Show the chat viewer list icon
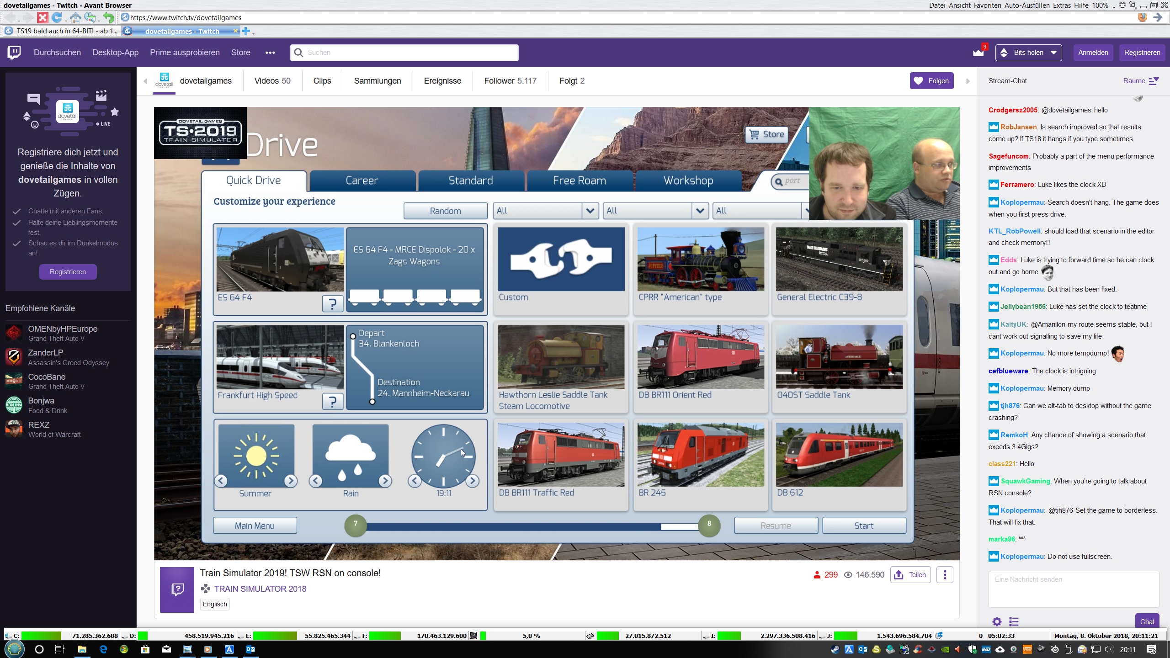1170x658 pixels. point(1014,621)
